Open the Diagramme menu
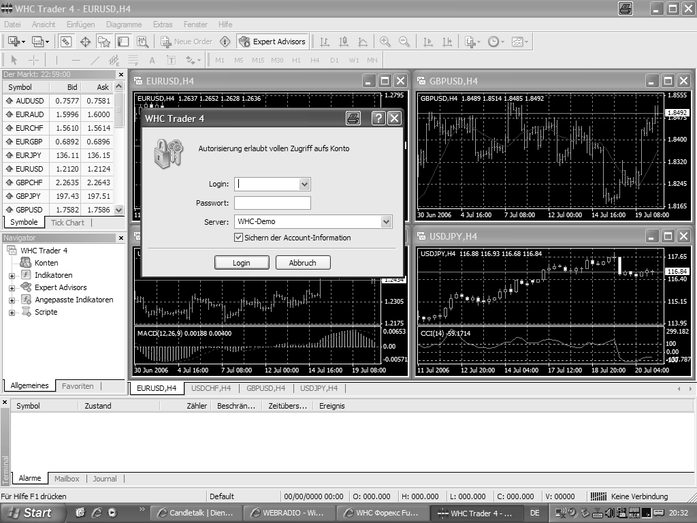Screen dimensions: 697x523 (123, 25)
